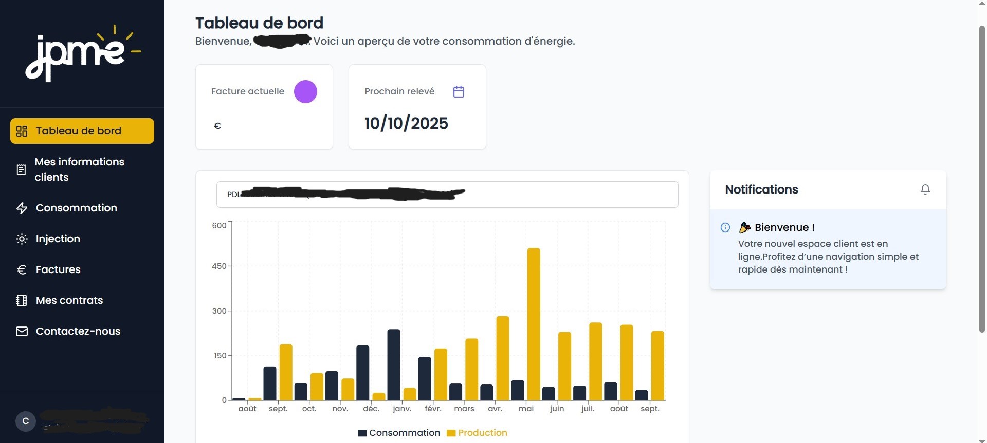Click the info icon in Bienvenue notification
This screenshot has width=987, height=443.
point(725,227)
